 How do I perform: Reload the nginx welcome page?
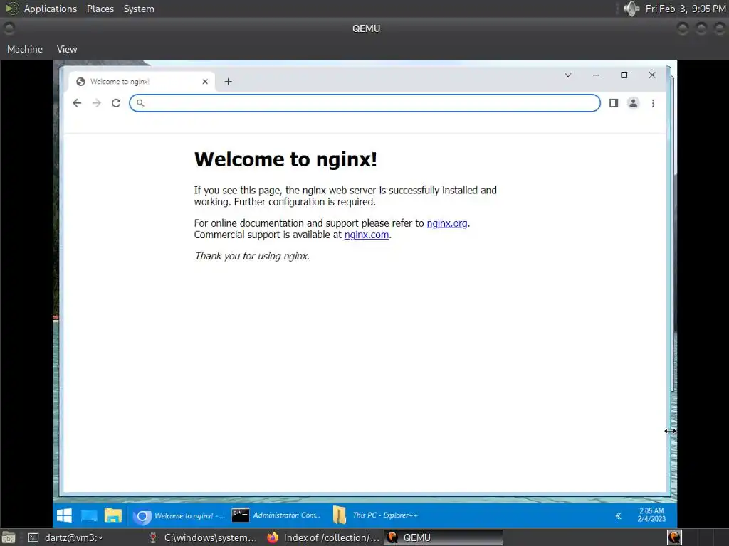coord(116,103)
